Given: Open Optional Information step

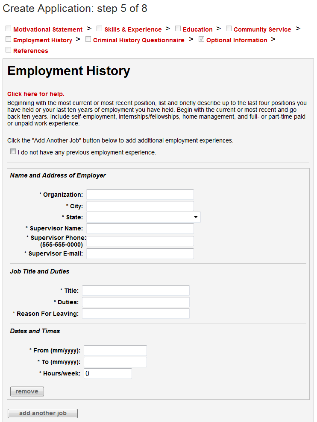Looking at the screenshot, I should coord(236,40).
